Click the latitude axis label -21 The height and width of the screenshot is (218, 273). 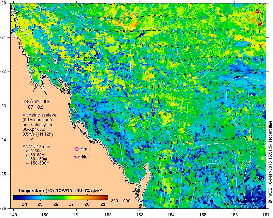tap(3, 37)
